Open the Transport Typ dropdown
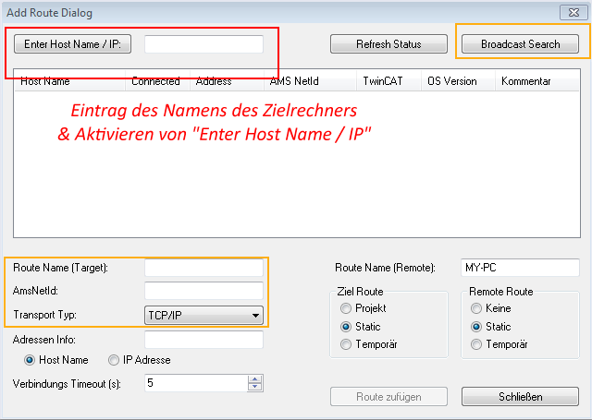The width and height of the screenshot is (592, 420). pyautogui.click(x=203, y=315)
